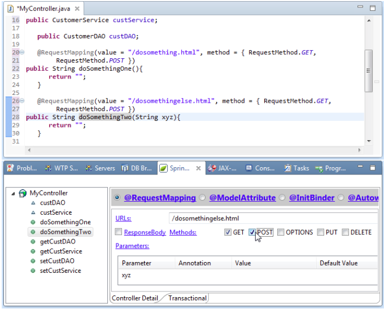Enable the OPTIONS method checkbox
Viewport: 384px width, 309px height.
coord(281,232)
